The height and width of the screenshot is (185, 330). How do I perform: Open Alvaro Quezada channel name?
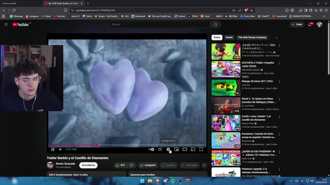(65, 164)
